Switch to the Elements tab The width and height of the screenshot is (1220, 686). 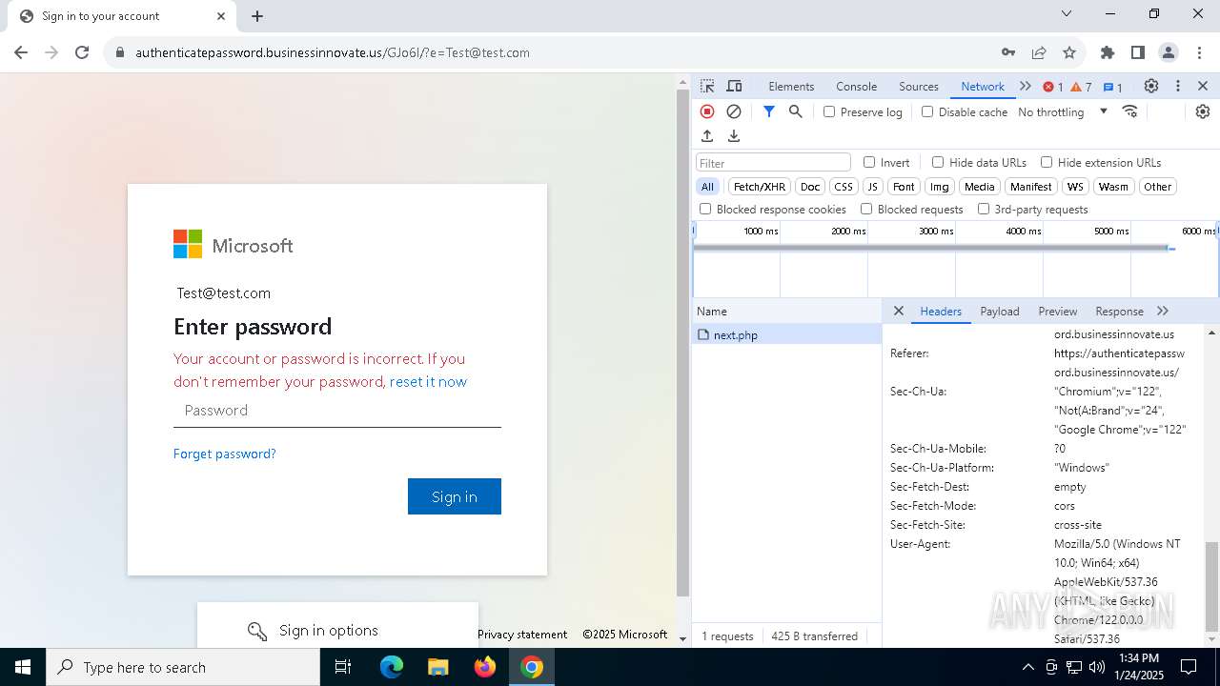point(791,87)
